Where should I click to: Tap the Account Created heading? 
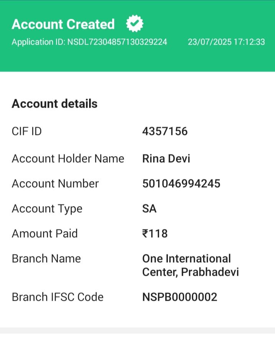[63, 24]
